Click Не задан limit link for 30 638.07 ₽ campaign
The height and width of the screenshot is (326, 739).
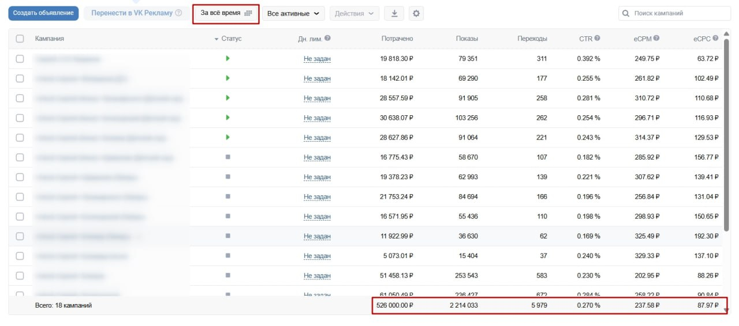pyautogui.click(x=317, y=118)
